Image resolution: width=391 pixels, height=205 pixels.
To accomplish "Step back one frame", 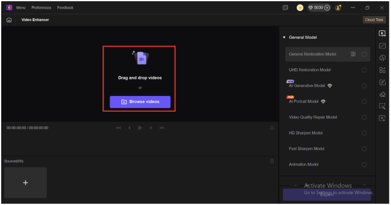I will pos(129,128).
